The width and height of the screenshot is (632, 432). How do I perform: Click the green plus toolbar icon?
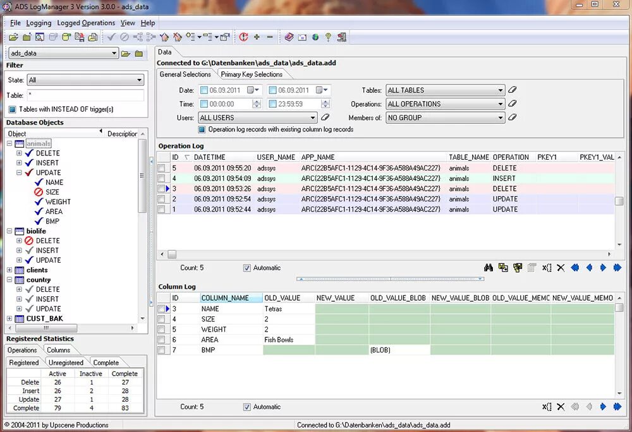pyautogui.click(x=257, y=37)
